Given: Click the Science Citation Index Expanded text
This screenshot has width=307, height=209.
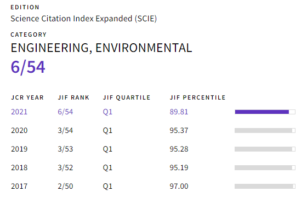Looking at the screenshot, I should click(83, 19).
